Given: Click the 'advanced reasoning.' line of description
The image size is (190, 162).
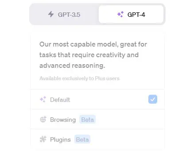Looking at the screenshot, I should pos(72,66).
